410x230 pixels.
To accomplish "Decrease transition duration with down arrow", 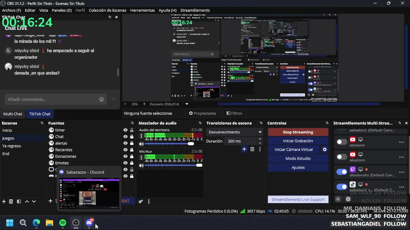I will [x=260, y=143].
